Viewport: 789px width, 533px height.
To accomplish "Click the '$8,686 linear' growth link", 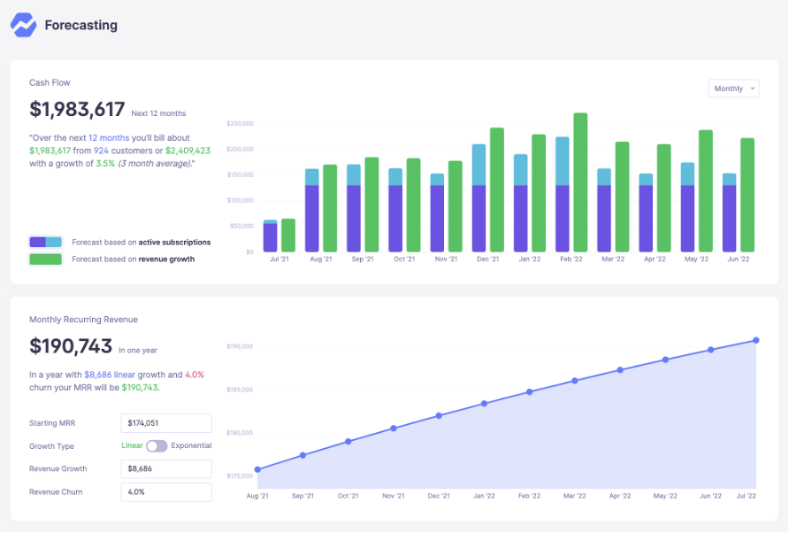I will click(110, 375).
